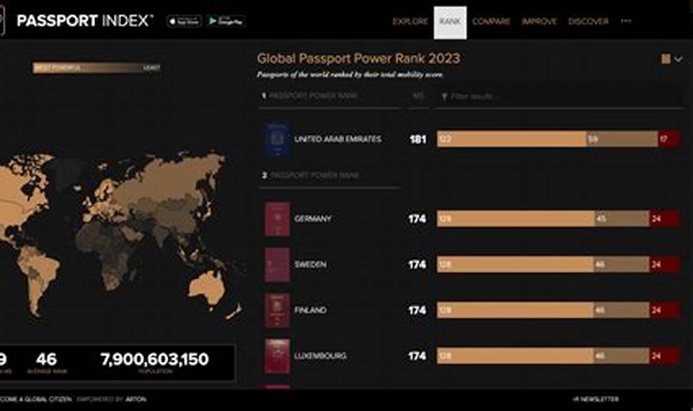Open the Improve menu item
The height and width of the screenshot is (411, 693).
tap(539, 22)
